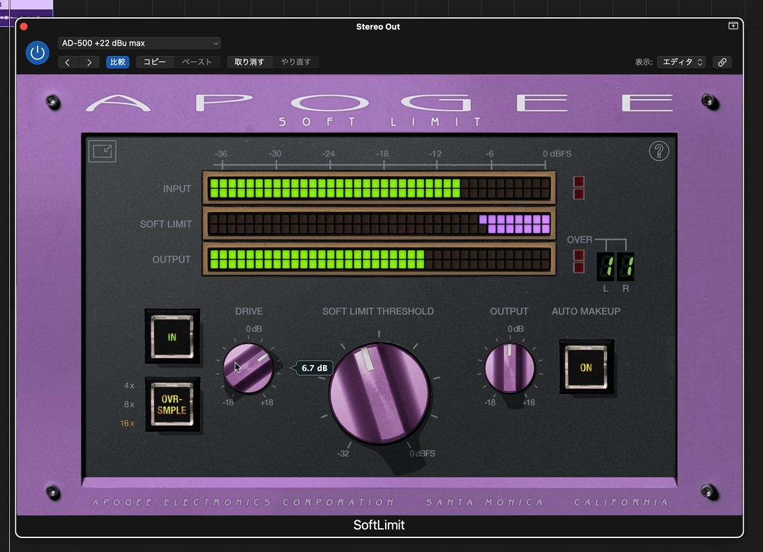The height and width of the screenshot is (552, 763).
Task: Click the 比較 compare button
Action: (x=118, y=62)
